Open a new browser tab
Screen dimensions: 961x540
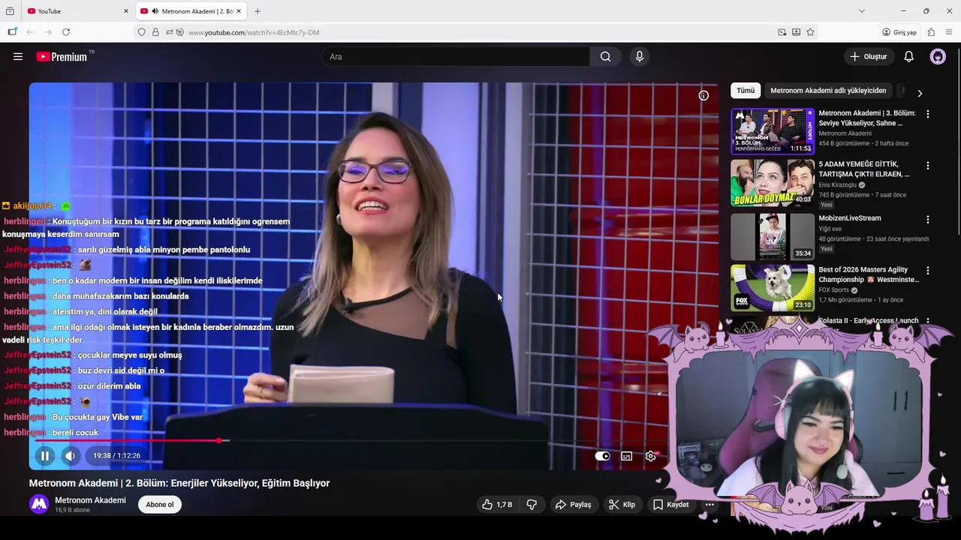pyautogui.click(x=258, y=11)
